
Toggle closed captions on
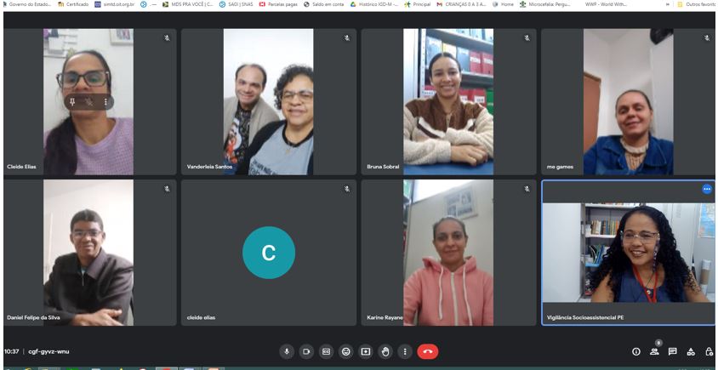click(x=326, y=351)
